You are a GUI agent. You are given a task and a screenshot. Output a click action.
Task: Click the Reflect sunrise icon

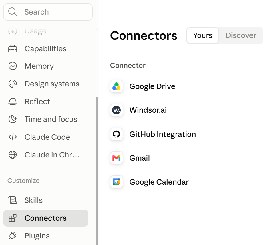coord(13,102)
